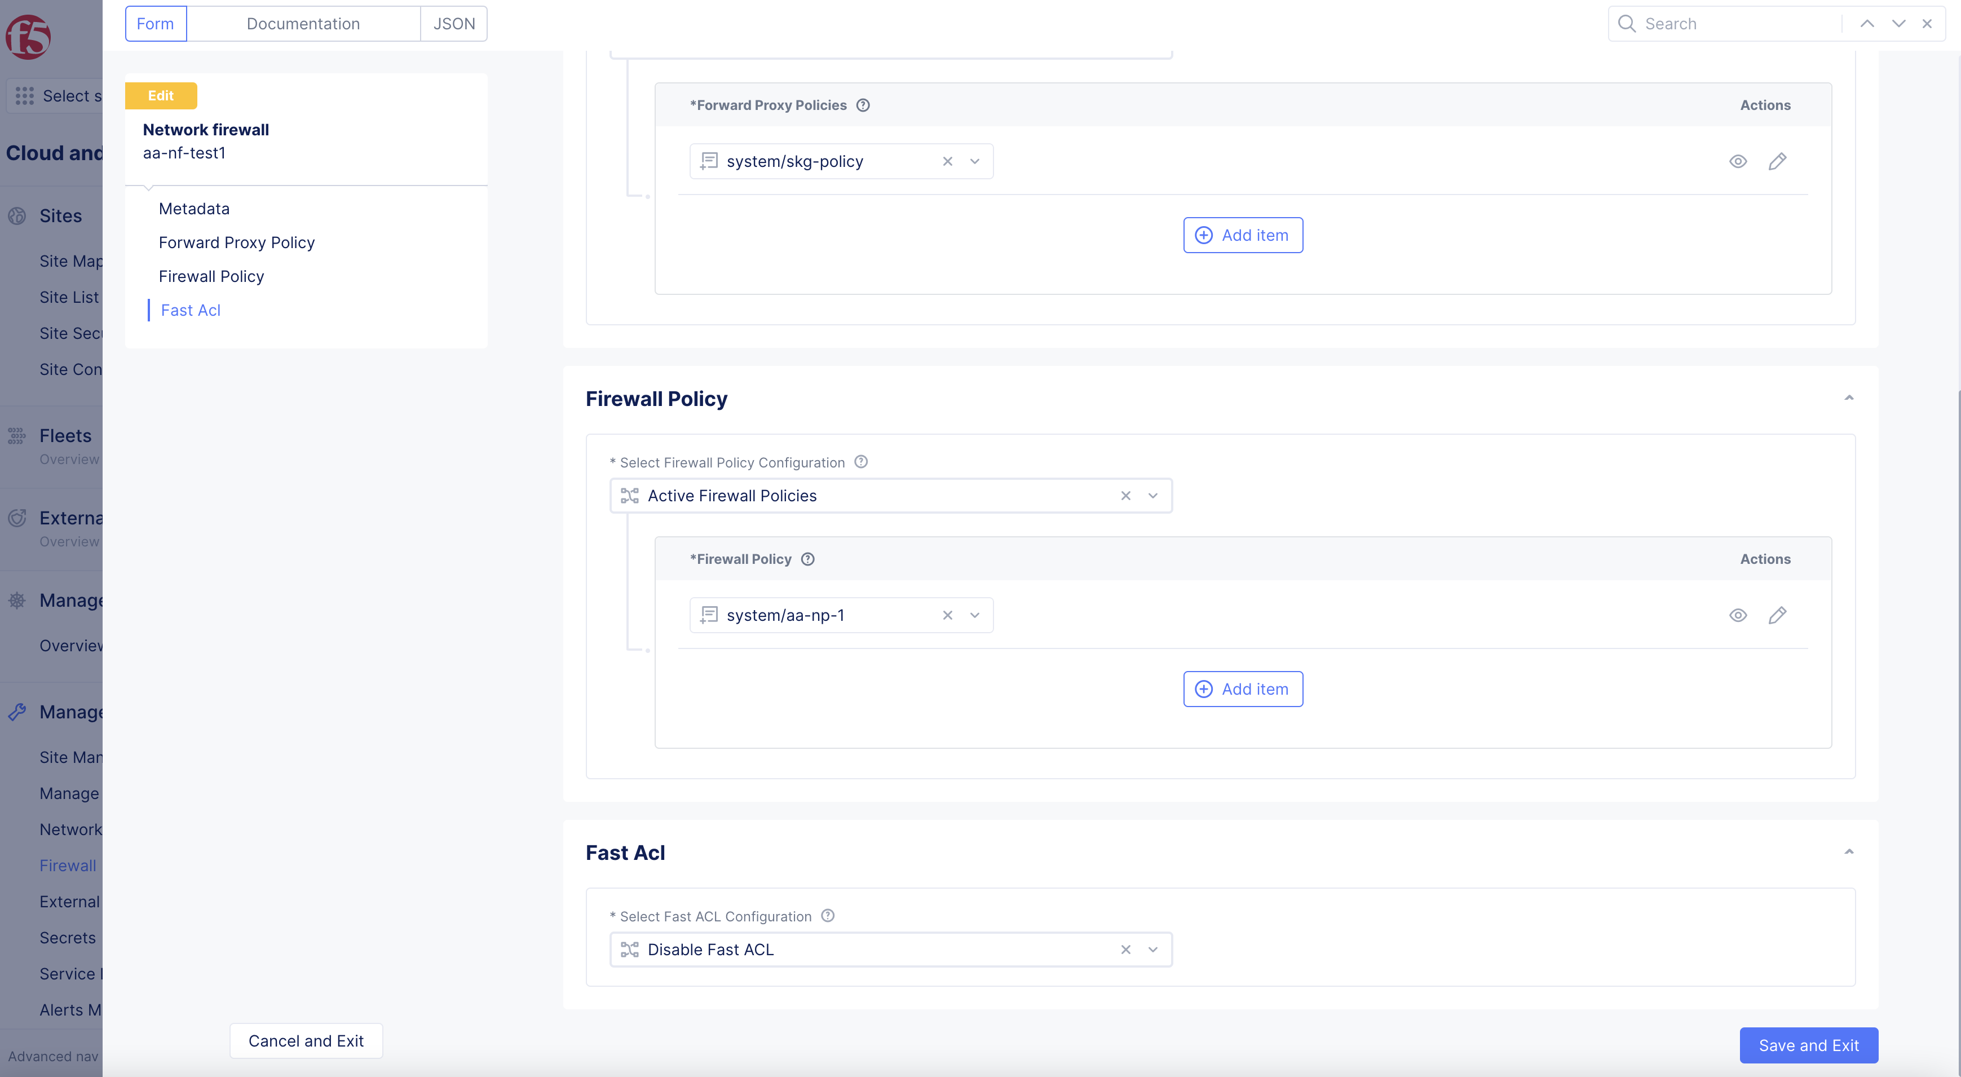
Task: Expand the Disable Fast ACL dropdown
Action: point(1152,949)
